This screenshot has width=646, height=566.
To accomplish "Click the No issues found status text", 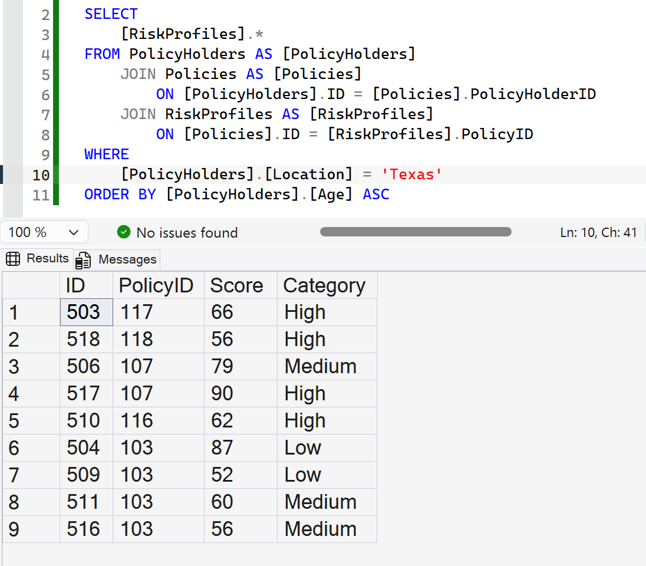I will 187,232.
